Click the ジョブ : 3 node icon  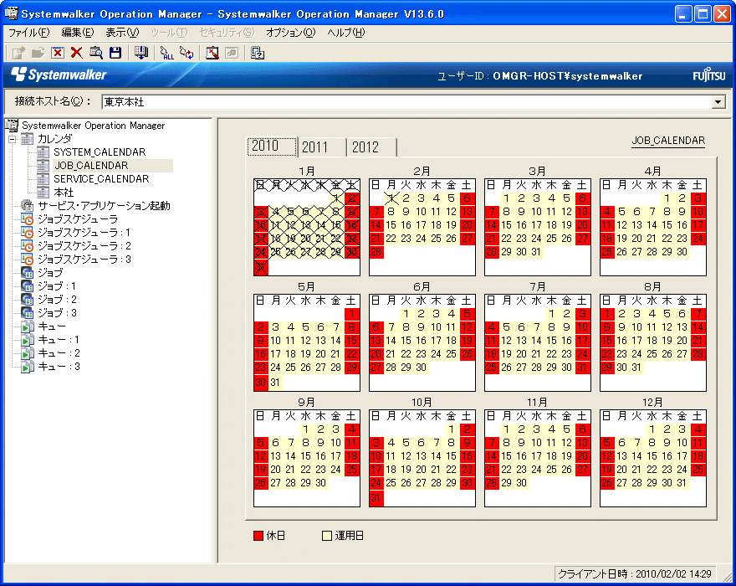tap(28, 313)
